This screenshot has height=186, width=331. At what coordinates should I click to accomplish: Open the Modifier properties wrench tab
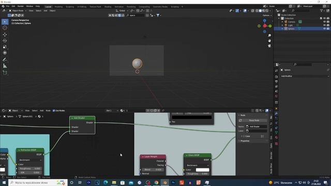coord(276,114)
